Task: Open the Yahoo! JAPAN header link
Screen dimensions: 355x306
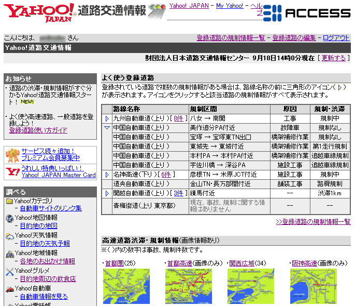Action: pyautogui.click(x=189, y=6)
